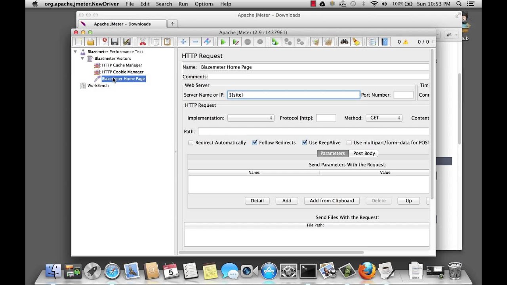Click the Spotlight search icon in menu bar
507x285 pixels.
tap(459, 4)
